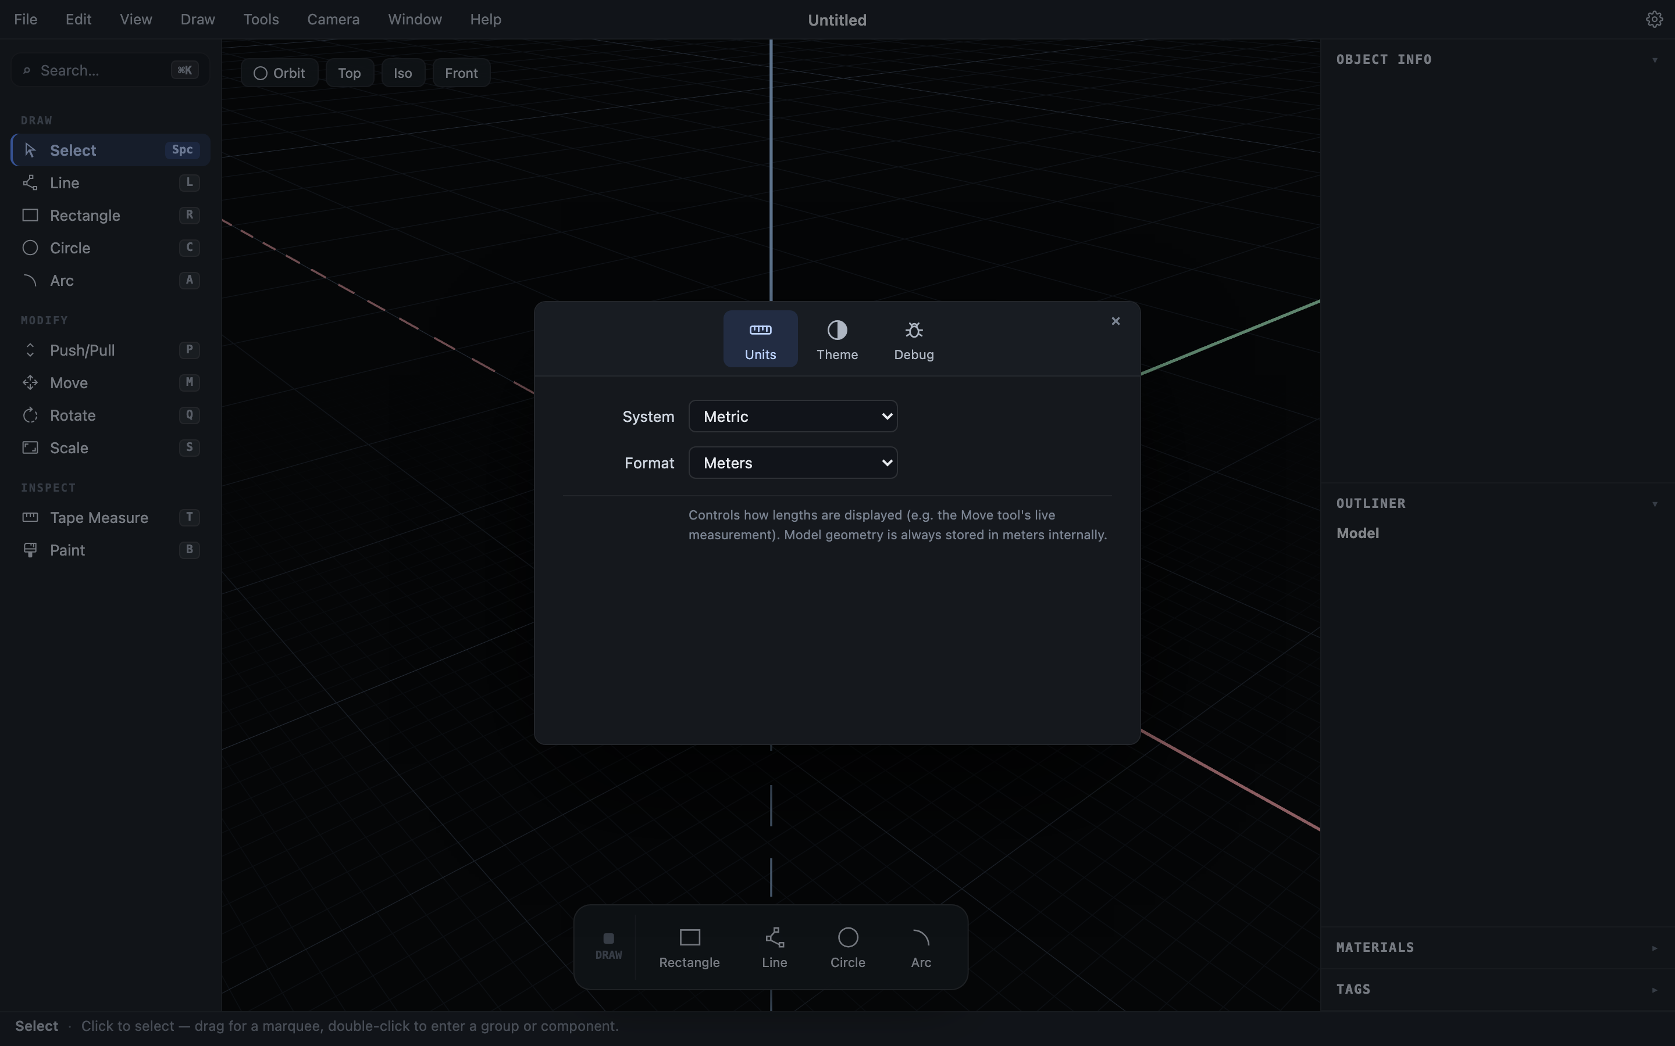1675x1046 pixels.
Task: Click the search magnifier icon
Action: [26, 70]
